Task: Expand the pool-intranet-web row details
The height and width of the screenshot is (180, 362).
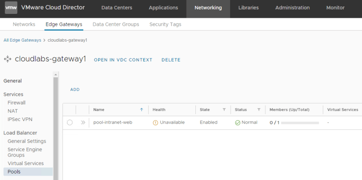Action: click(x=83, y=122)
